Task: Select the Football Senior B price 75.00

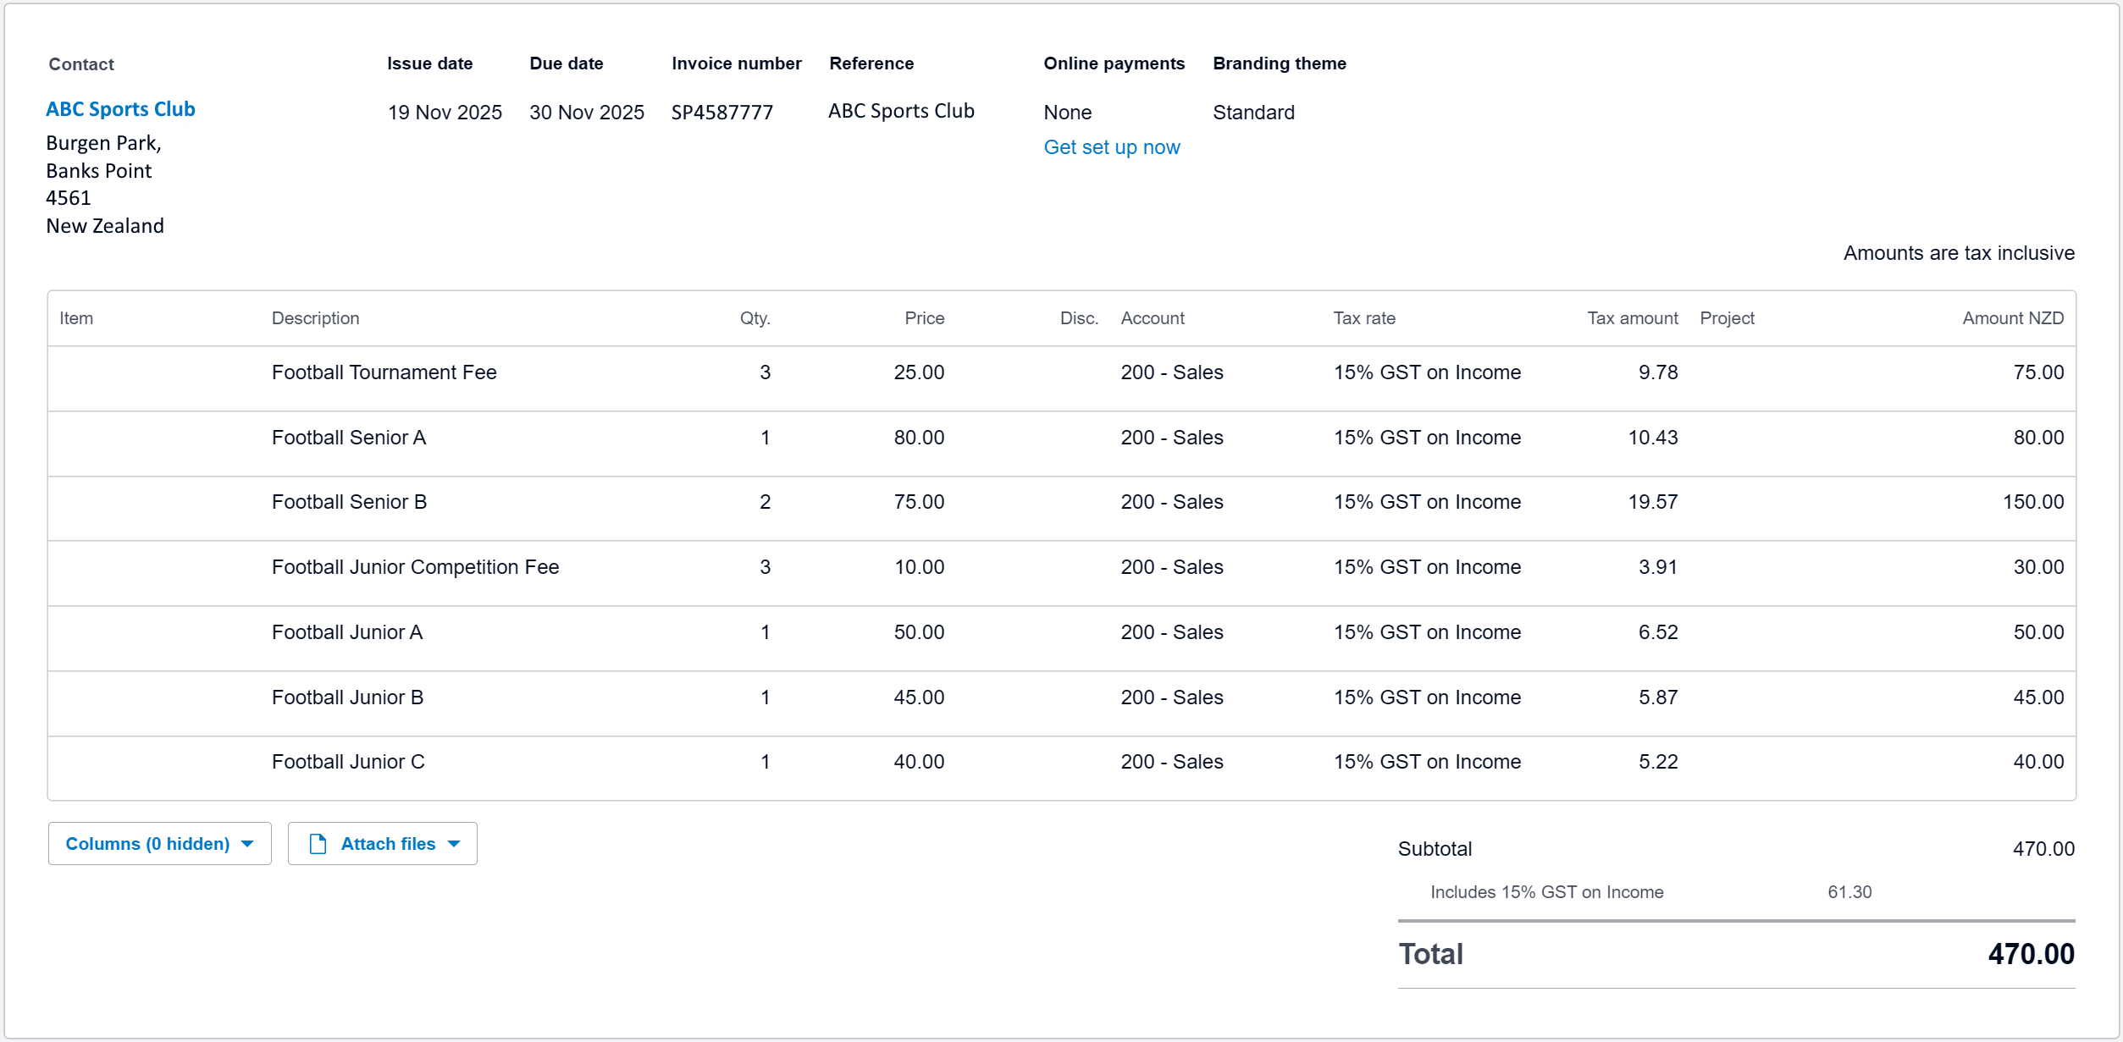Action: pos(918,502)
